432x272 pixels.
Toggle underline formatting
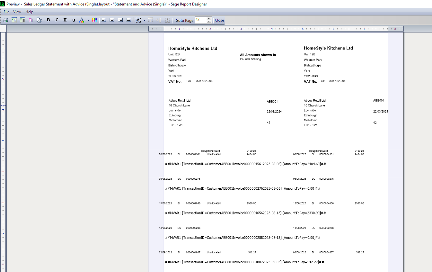pyautogui.click(x=65, y=20)
